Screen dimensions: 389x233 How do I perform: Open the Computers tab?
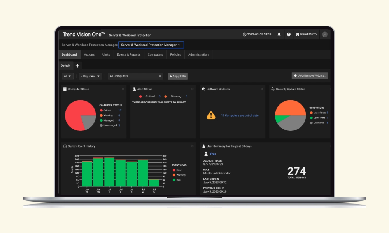click(155, 54)
